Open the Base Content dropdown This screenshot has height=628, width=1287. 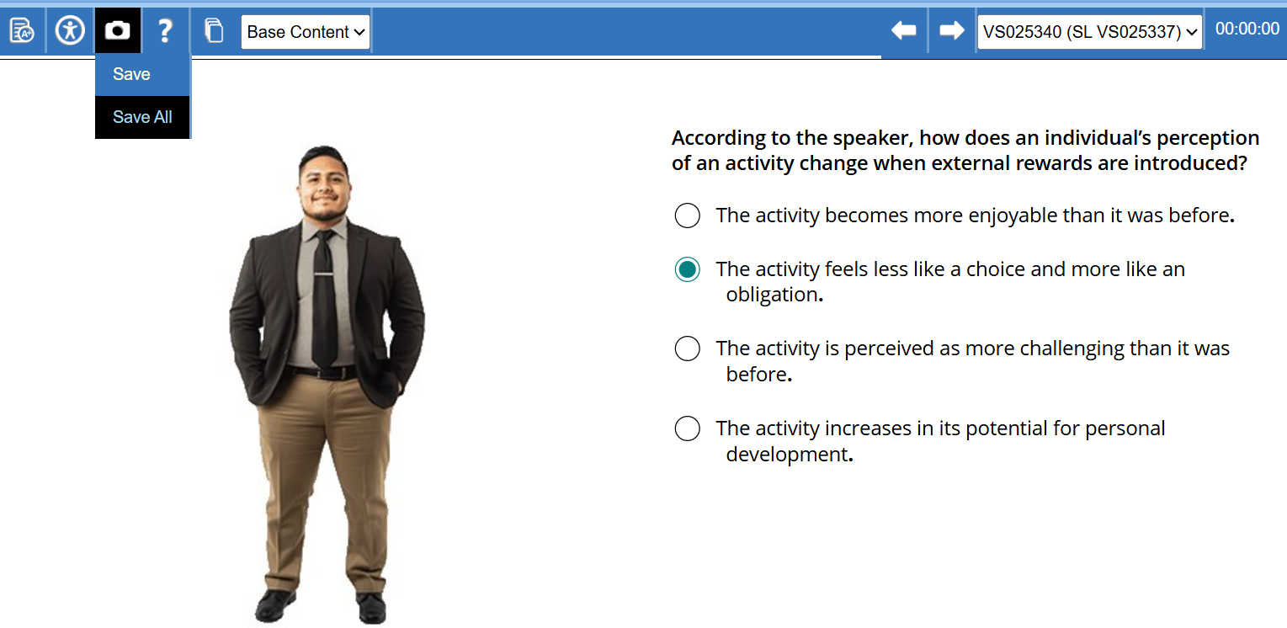coord(306,32)
